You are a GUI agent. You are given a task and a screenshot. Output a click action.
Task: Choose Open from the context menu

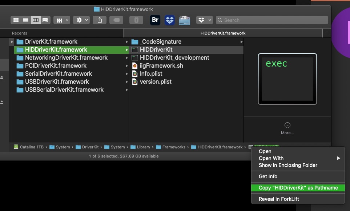[298, 151]
